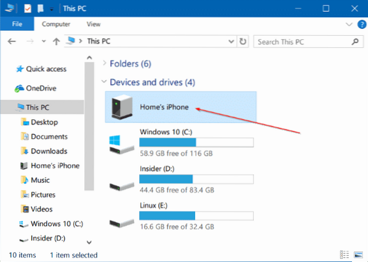Select the Insider (D:) drive icon
The width and height of the screenshot is (368, 262).
click(122, 186)
